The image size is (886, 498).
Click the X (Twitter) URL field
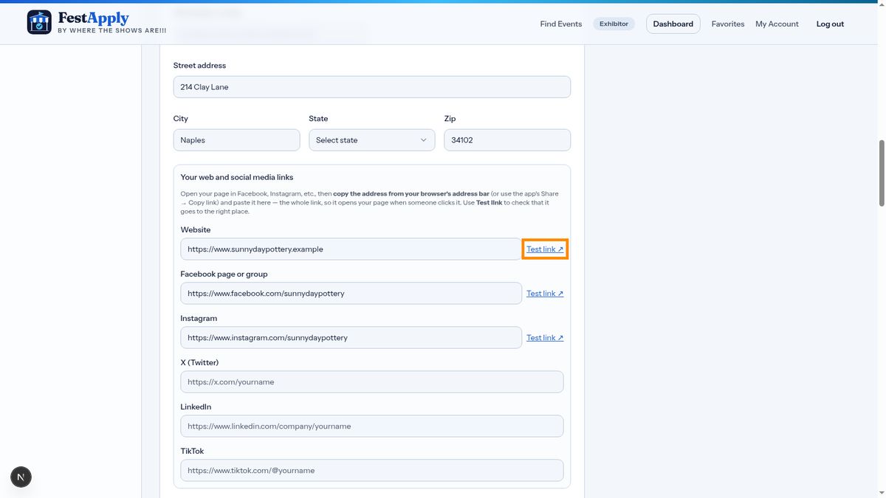tap(372, 382)
